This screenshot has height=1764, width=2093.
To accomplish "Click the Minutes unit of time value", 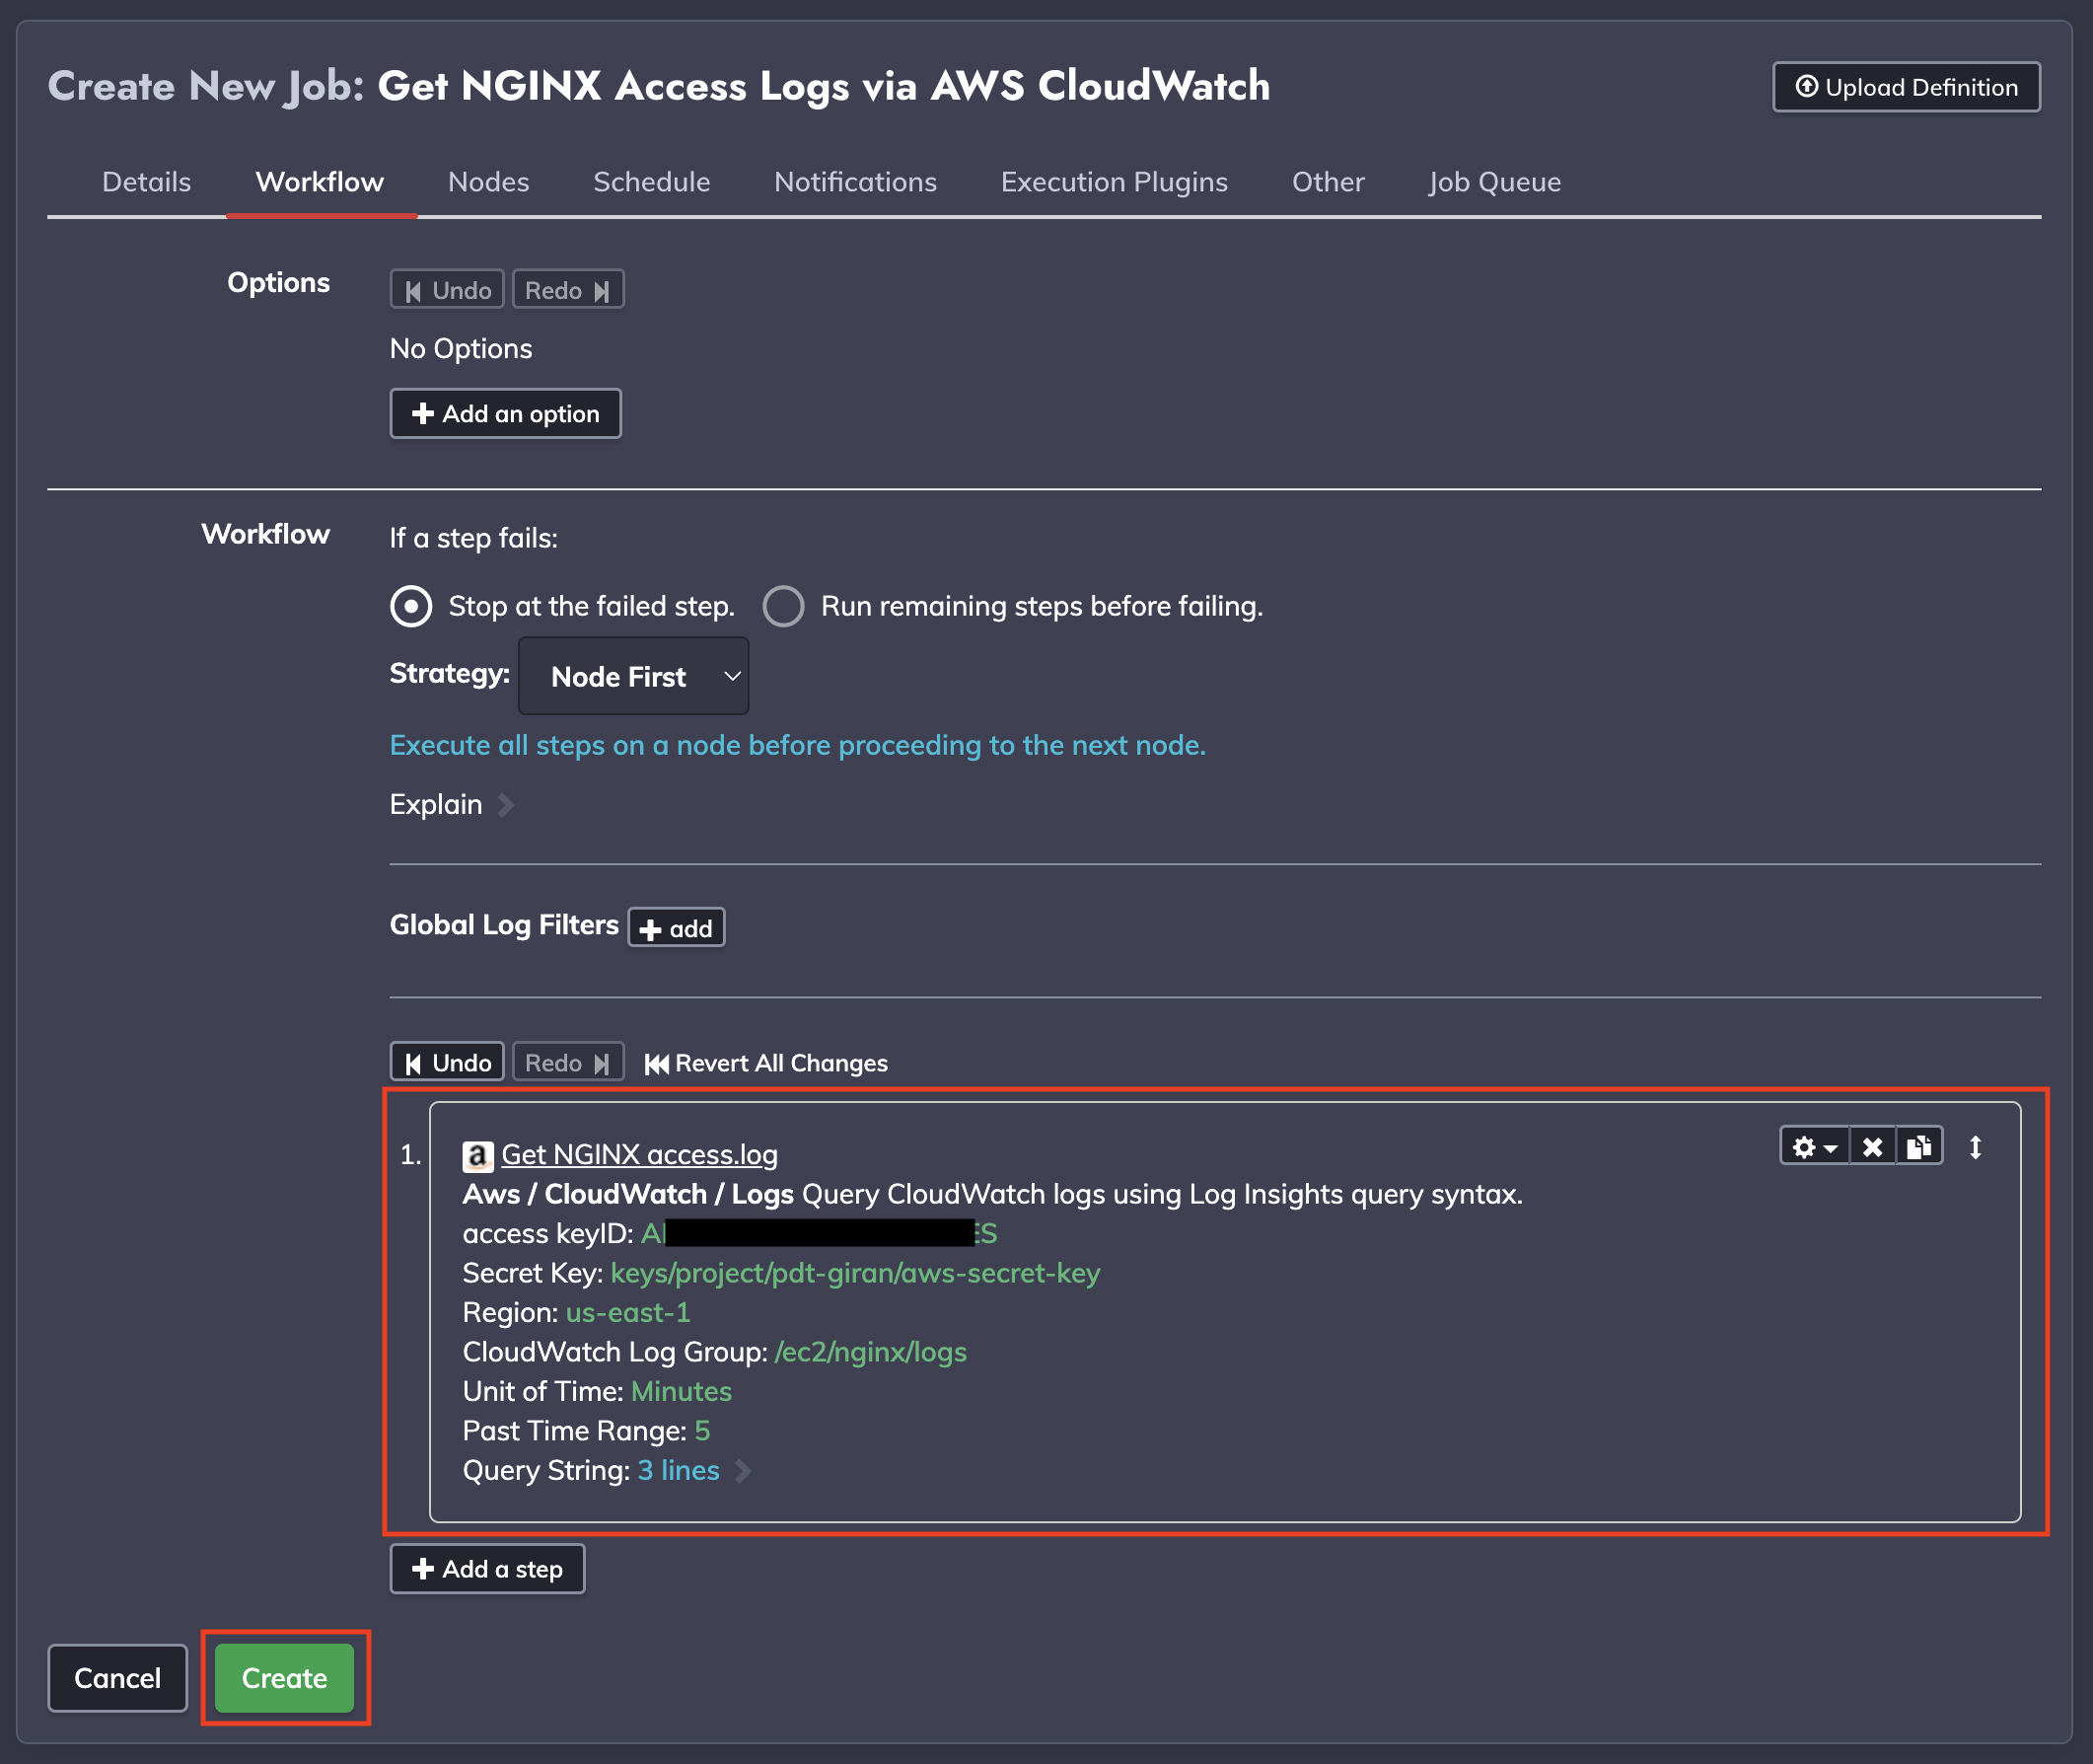I will [x=681, y=1391].
